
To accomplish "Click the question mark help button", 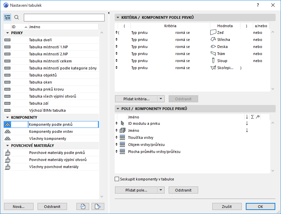I will click(258, 5).
